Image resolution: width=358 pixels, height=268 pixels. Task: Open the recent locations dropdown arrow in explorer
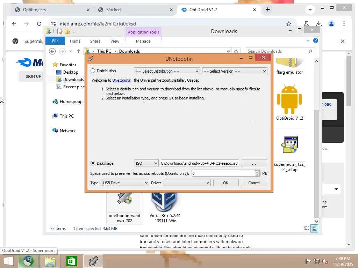(x=71, y=51)
